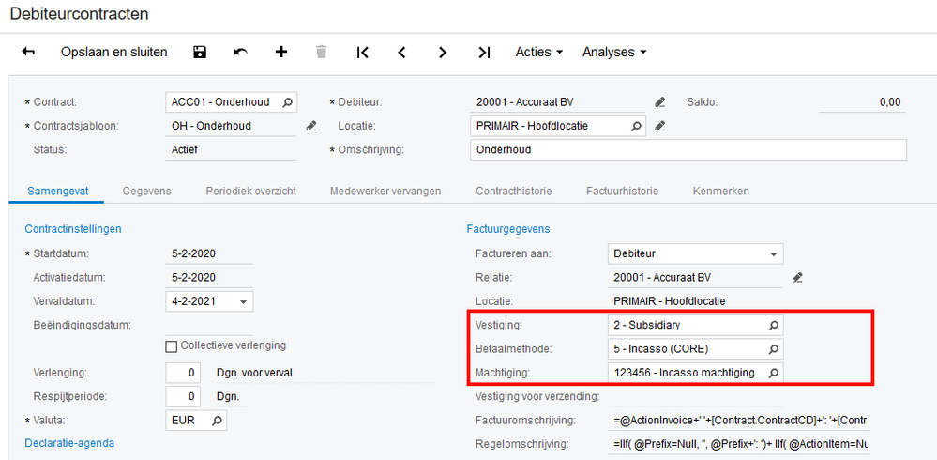Screen dimensions: 937x460
Task: Click Opslaan en sluiten button
Action: (x=113, y=52)
